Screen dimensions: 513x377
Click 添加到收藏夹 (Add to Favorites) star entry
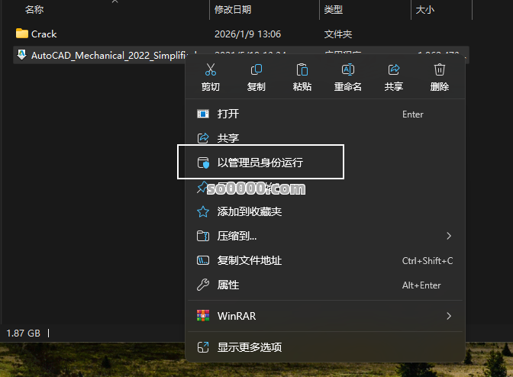pos(250,211)
